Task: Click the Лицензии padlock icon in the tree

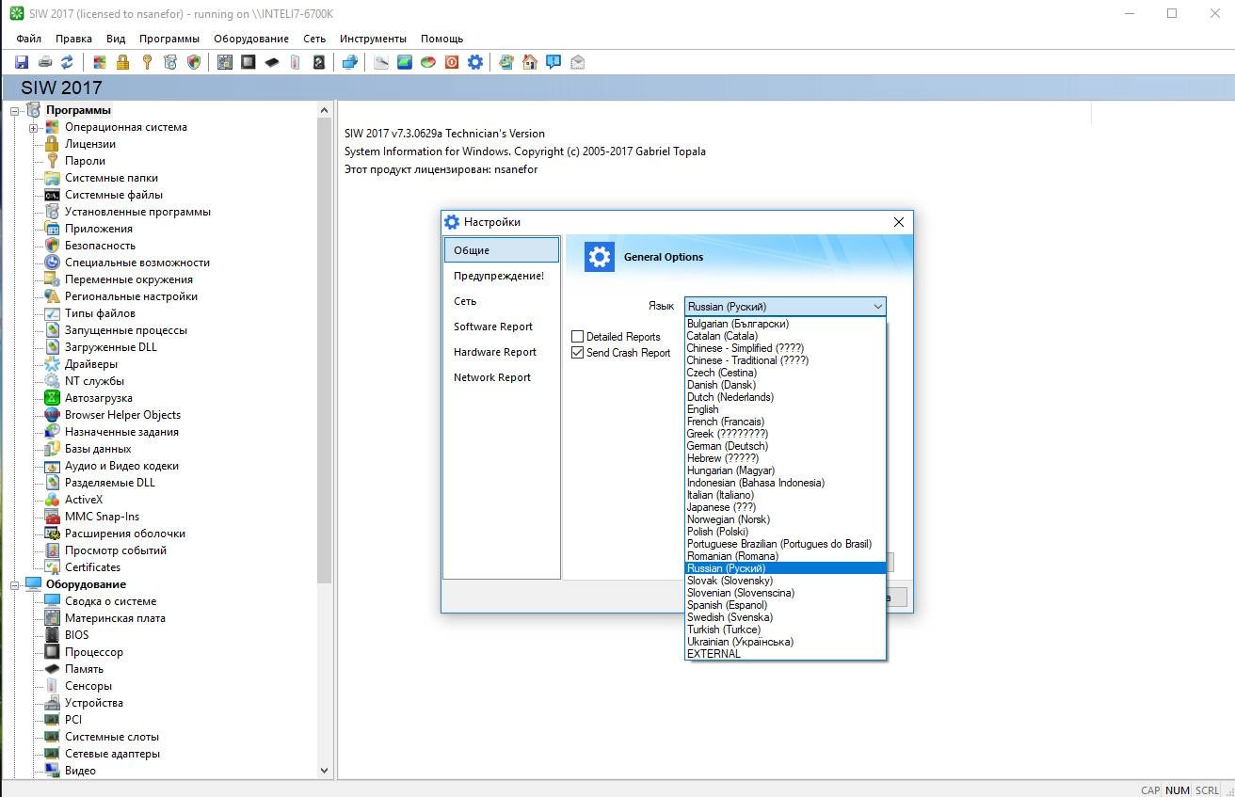Action: click(x=53, y=144)
